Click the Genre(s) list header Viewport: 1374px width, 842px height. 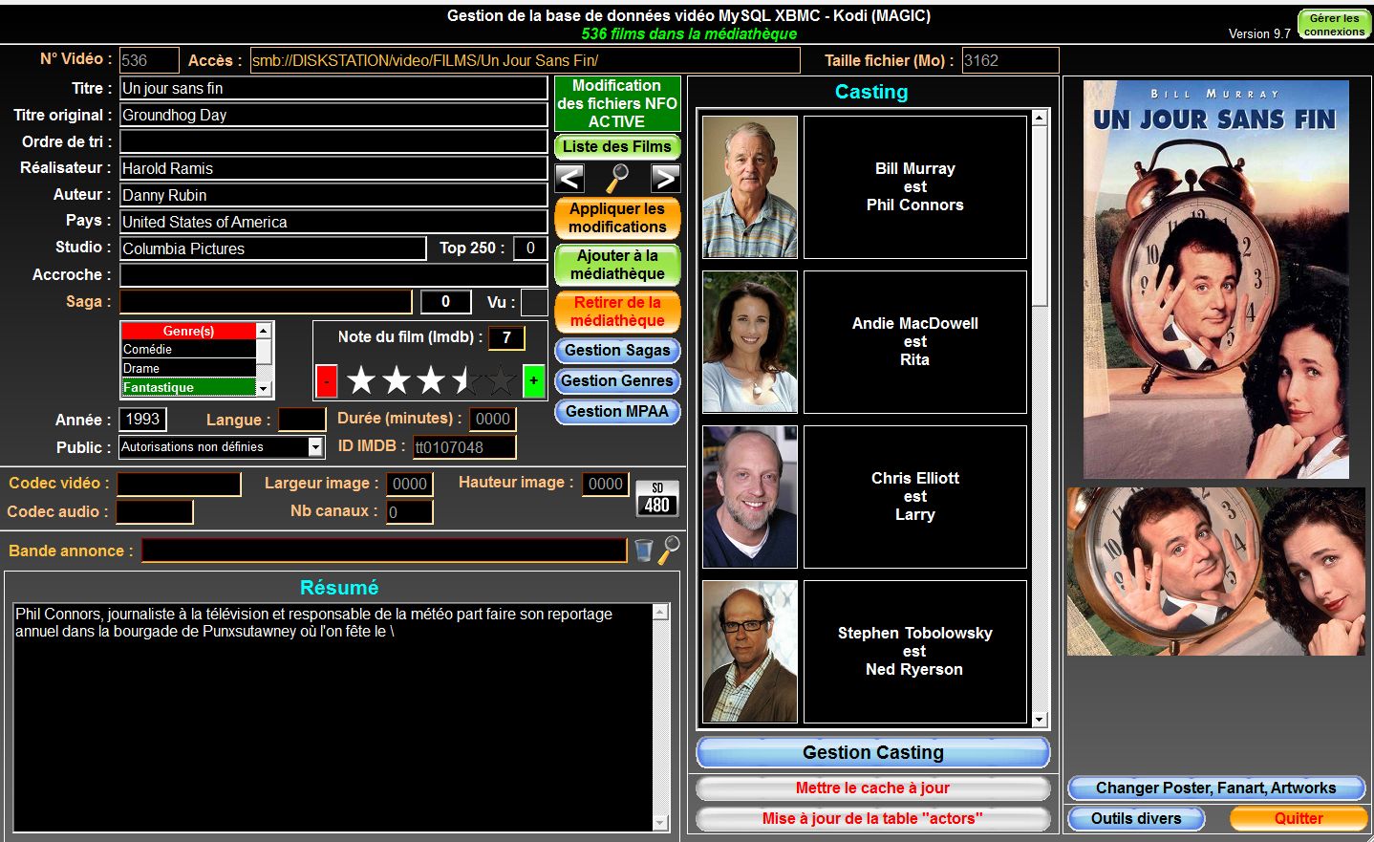pos(188,331)
